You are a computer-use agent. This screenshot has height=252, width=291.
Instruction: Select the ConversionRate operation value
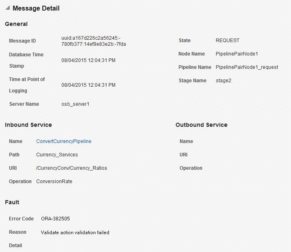coord(54,182)
